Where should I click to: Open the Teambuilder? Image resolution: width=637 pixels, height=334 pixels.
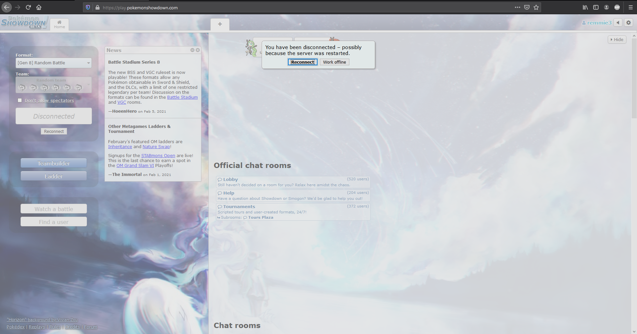tap(54, 163)
